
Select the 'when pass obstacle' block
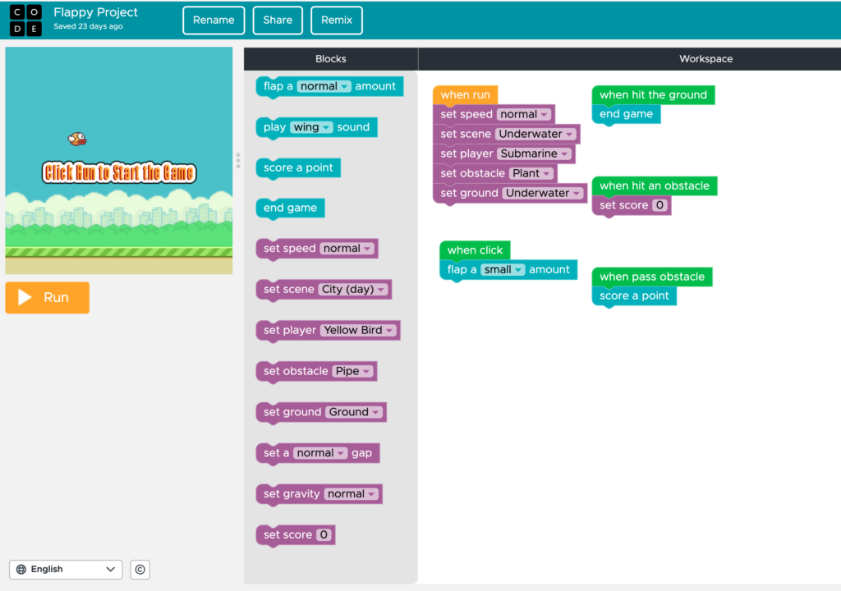(x=652, y=277)
